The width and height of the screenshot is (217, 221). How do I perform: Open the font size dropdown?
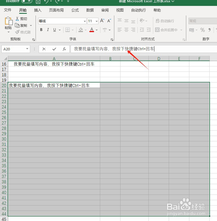click(x=97, y=21)
